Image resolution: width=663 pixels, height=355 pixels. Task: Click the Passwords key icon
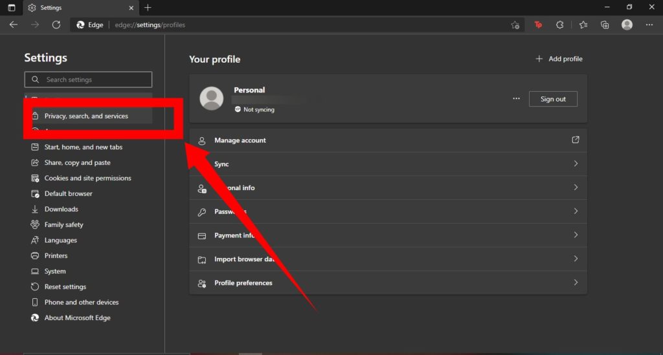click(x=202, y=212)
